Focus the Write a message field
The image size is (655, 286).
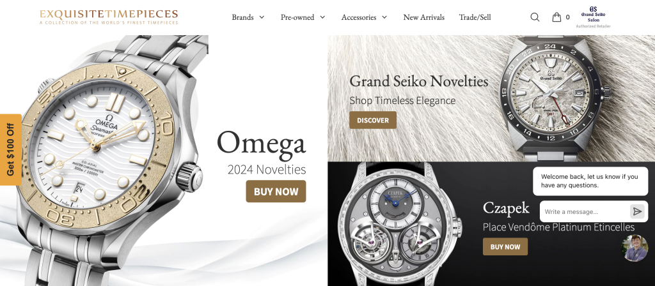point(585,212)
